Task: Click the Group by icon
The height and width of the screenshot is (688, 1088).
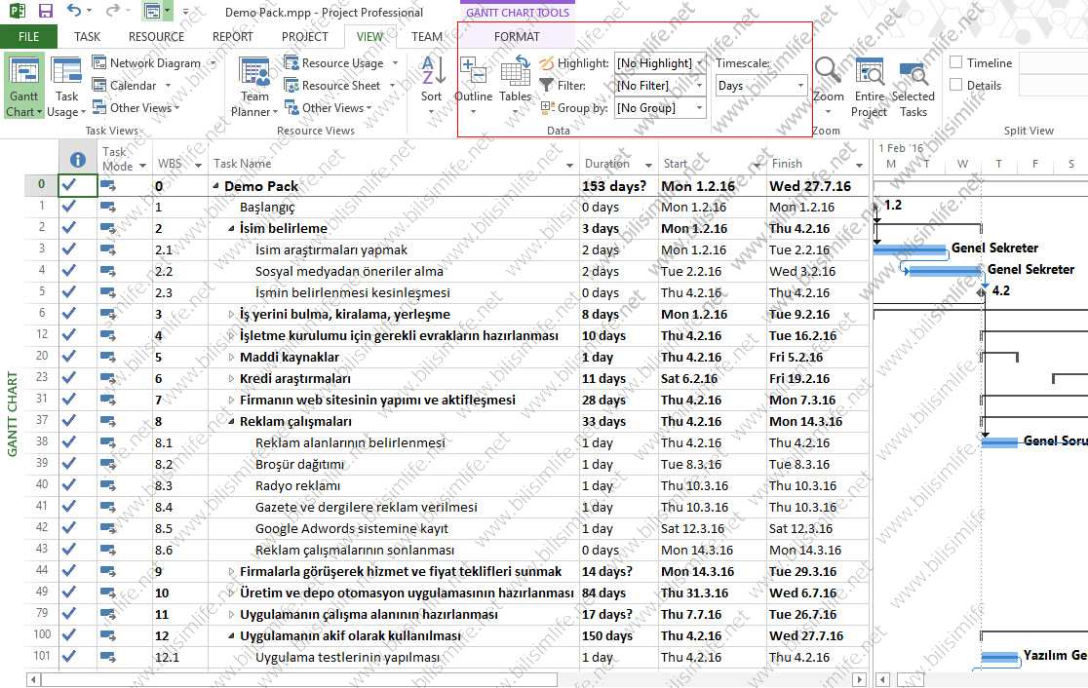Action: (x=547, y=107)
